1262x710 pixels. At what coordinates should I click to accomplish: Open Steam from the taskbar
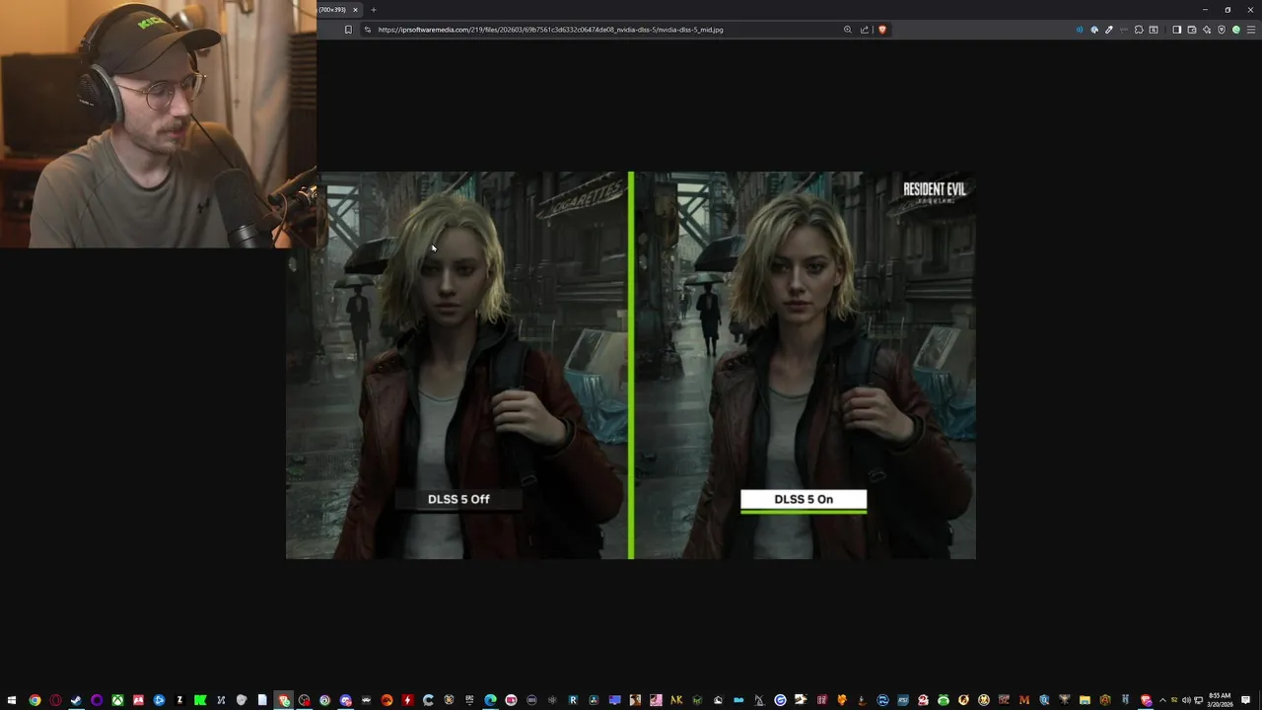click(x=76, y=700)
